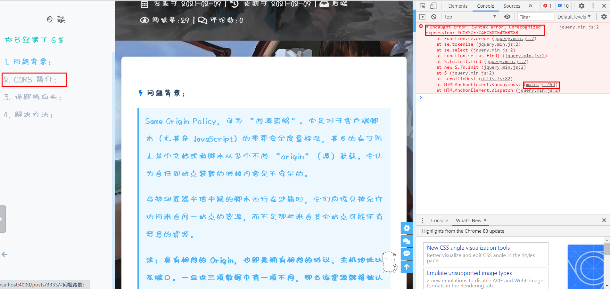Viewport: 610px width, 289px height.
Task: Switch to the Sources panel
Action: [x=511, y=6]
